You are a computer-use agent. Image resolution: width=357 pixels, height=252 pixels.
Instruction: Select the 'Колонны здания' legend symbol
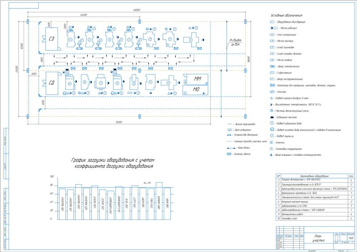[x=229, y=154]
